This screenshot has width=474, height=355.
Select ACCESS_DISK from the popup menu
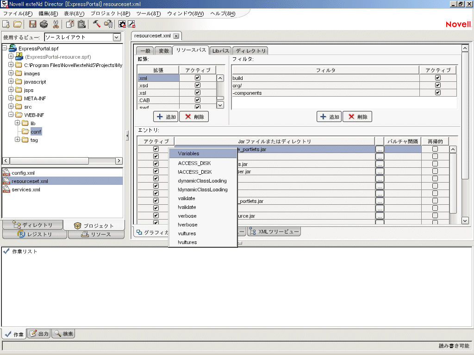(194, 163)
